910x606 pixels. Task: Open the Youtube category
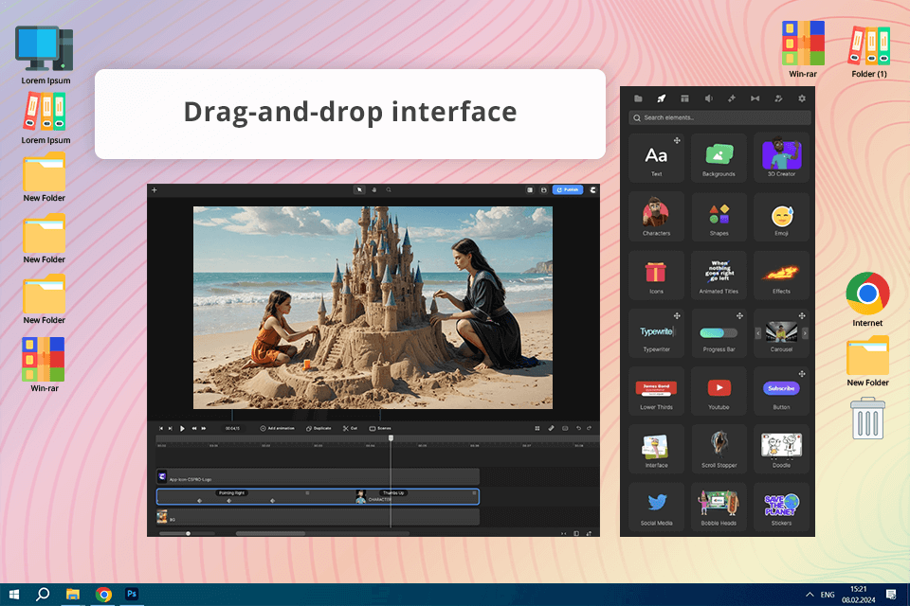tap(719, 391)
